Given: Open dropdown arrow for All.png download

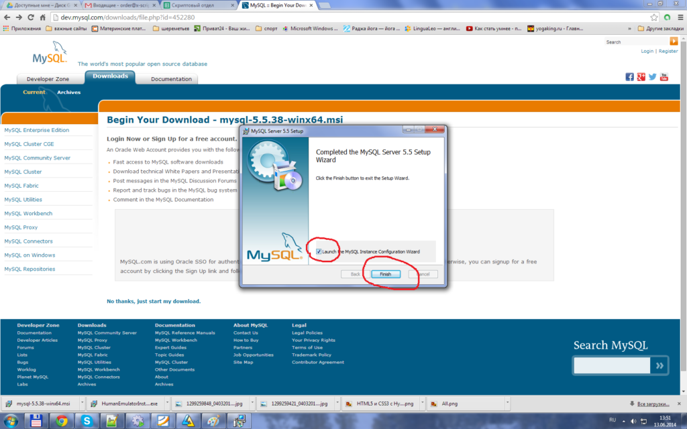Looking at the screenshot, I should point(507,403).
